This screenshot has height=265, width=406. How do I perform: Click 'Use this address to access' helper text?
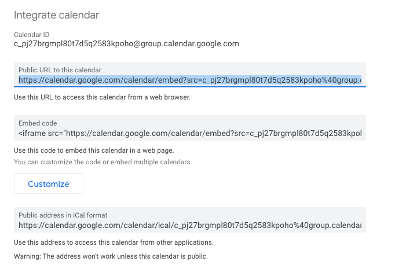pos(114,242)
